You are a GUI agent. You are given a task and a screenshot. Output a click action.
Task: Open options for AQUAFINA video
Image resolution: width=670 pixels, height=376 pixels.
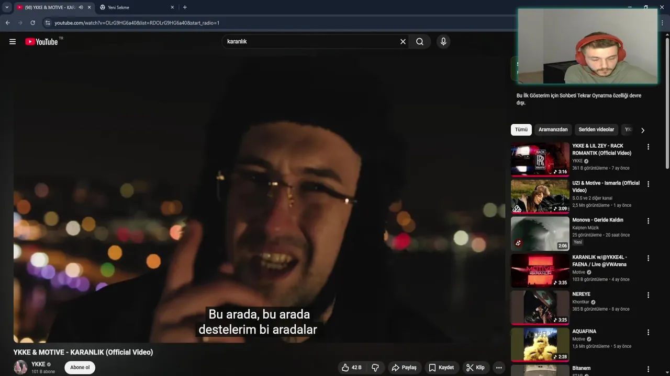[648, 333]
